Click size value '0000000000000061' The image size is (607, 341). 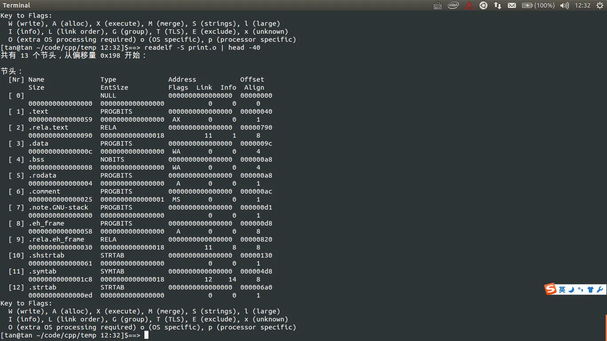point(60,263)
